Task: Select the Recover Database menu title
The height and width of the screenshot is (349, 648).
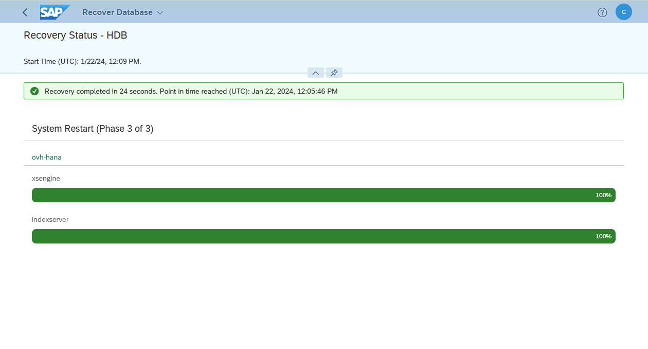Action: coord(117,12)
